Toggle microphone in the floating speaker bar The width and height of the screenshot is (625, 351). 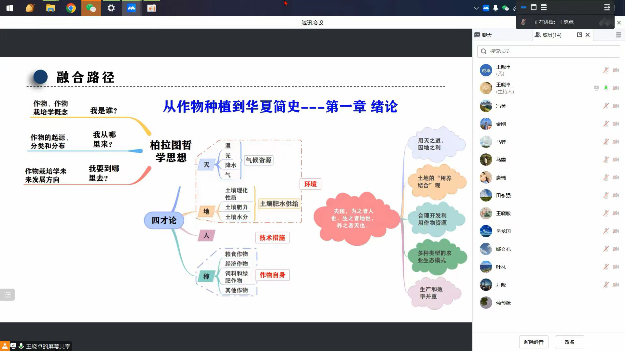(523, 22)
